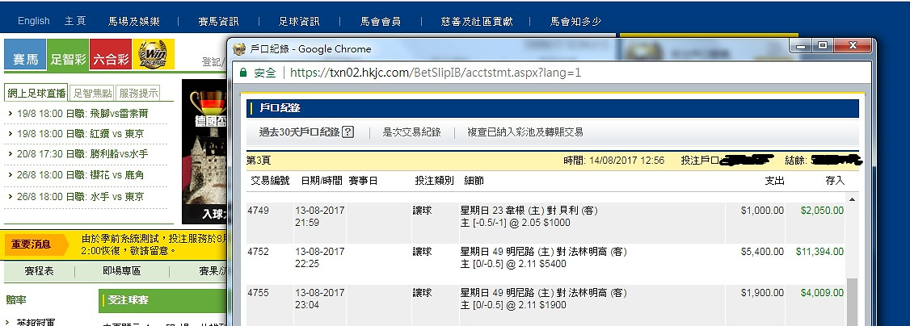This screenshot has width=910, height=326.
Task: Click transaction number 4749
Action: click(259, 211)
